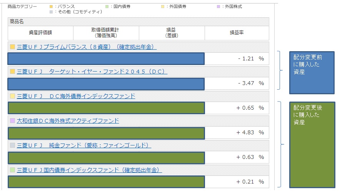Click the バランス legend swatch
Image resolution: width=345 pixels, height=192 pixels.
(x=51, y=7)
